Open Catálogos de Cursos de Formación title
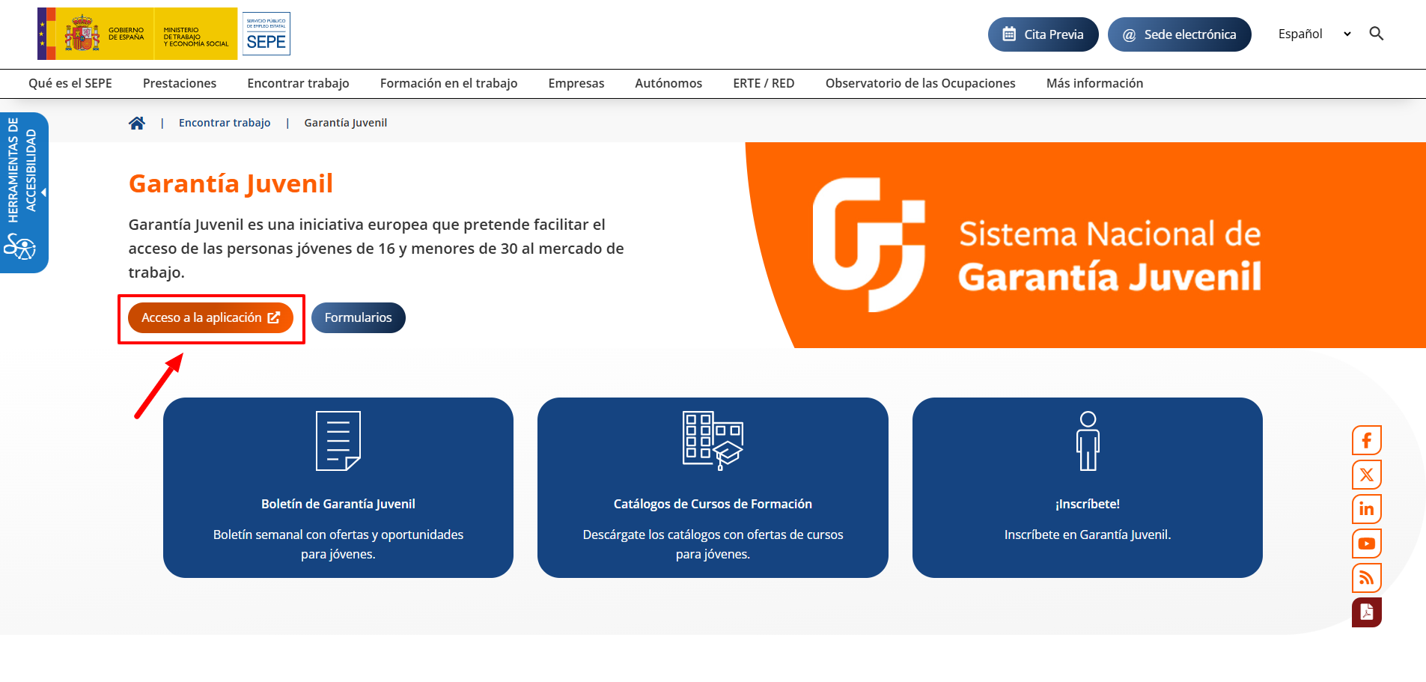Image resolution: width=1426 pixels, height=682 pixels. click(x=713, y=504)
